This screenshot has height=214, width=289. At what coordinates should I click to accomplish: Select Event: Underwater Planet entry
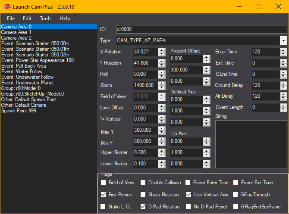coord(49,83)
